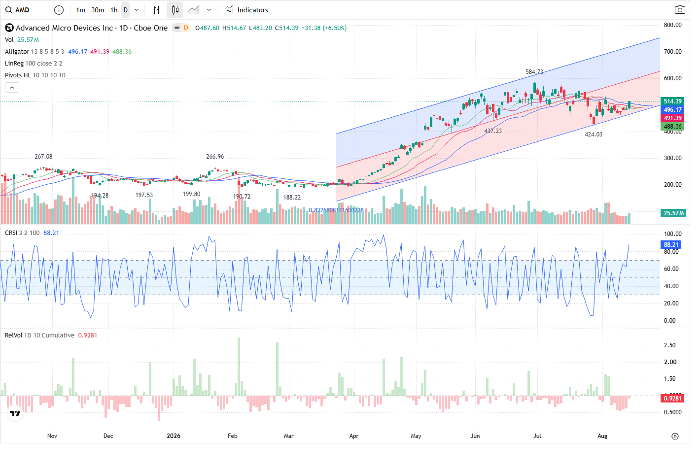This screenshot has width=700, height=468.
Task: Open the chart style dropdown arrow
Action: tap(209, 10)
